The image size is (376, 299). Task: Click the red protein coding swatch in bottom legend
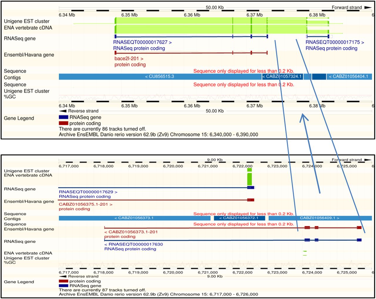(63, 281)
